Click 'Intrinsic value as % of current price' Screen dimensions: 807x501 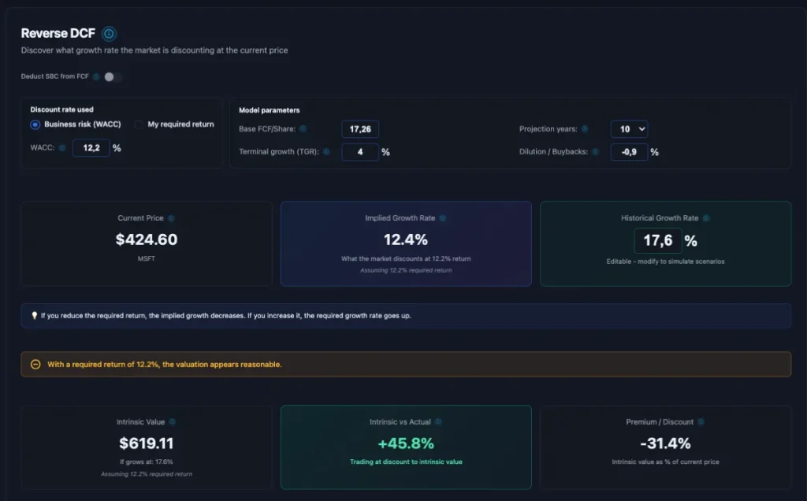[x=665, y=462]
